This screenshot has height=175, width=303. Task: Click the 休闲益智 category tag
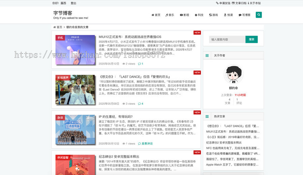63,157
